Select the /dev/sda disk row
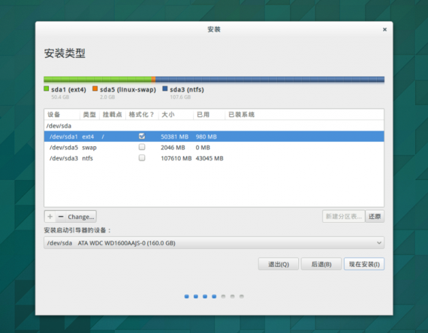This screenshot has height=333, width=428. point(214,126)
